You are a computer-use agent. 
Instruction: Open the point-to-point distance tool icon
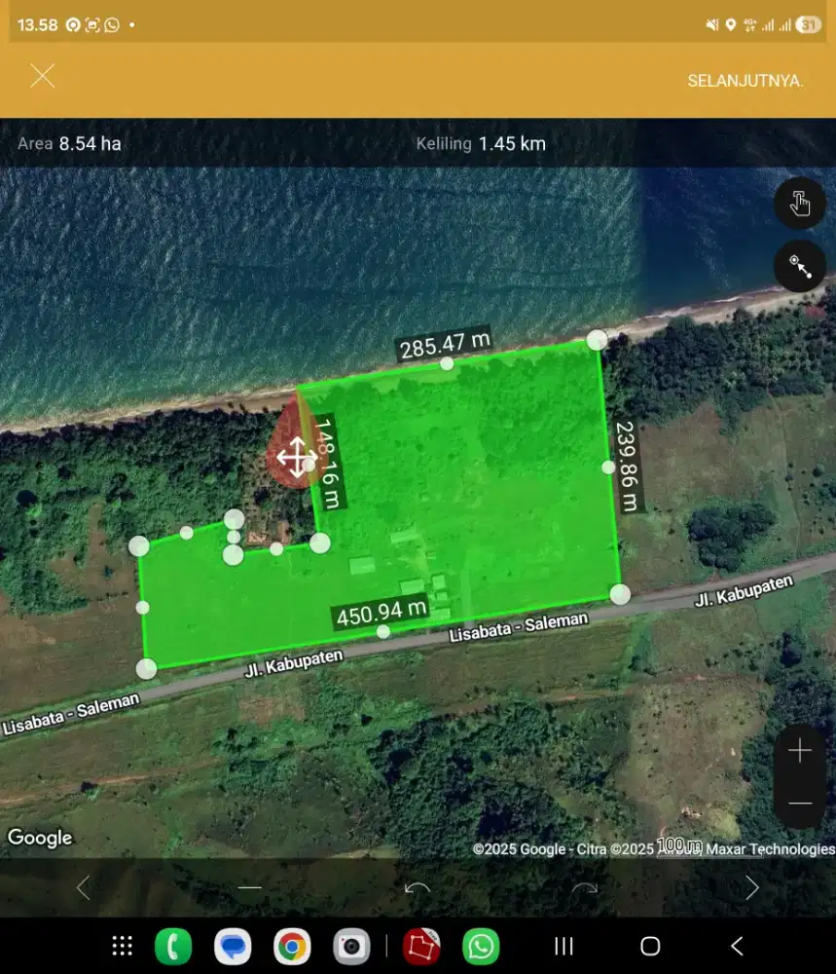(799, 266)
